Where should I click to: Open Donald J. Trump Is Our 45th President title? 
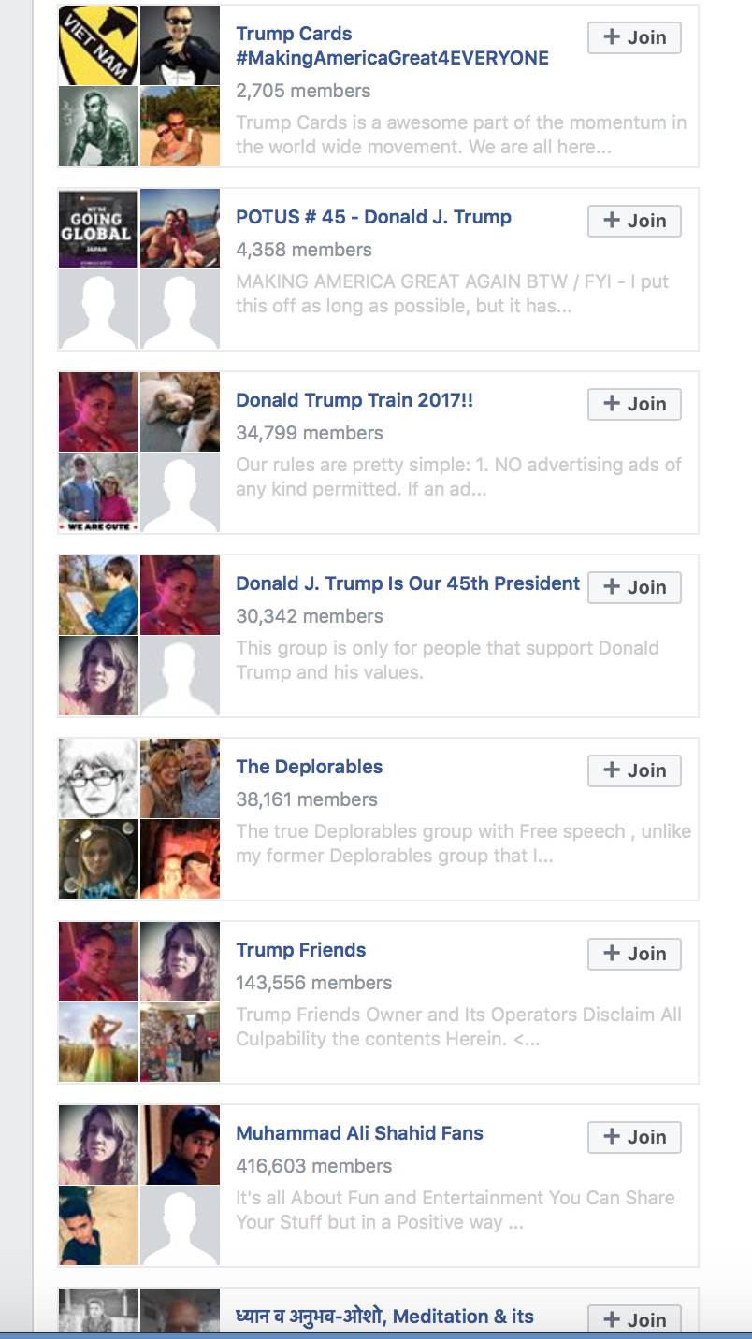408,583
